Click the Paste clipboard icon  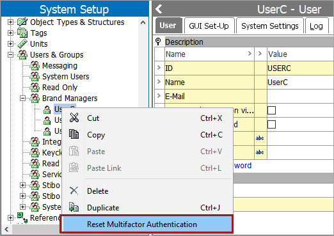point(74,151)
